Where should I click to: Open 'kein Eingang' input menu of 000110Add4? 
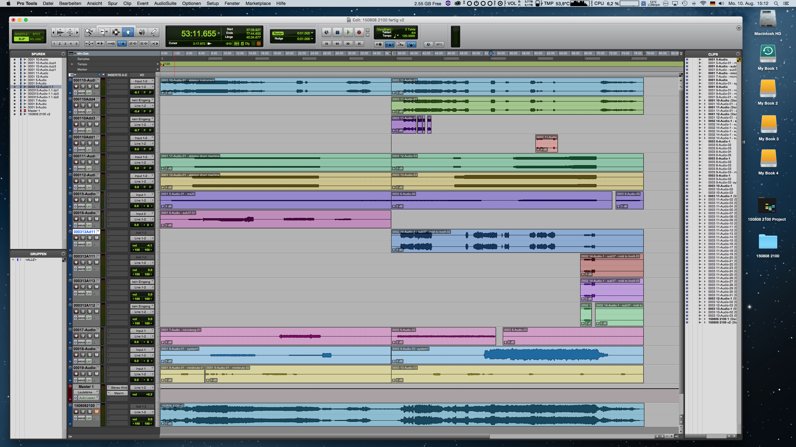coord(142,100)
